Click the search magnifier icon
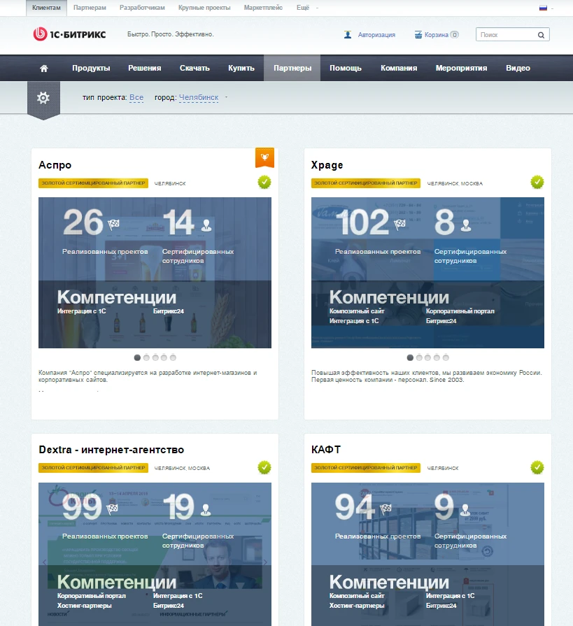573x626 pixels. 541,35
